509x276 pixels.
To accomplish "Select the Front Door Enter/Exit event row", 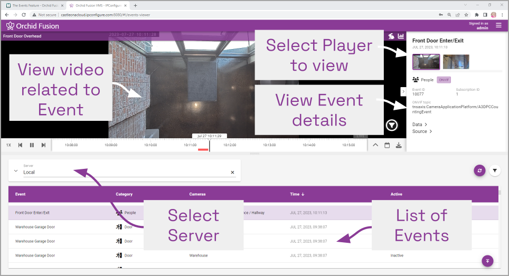I will coord(253,213).
